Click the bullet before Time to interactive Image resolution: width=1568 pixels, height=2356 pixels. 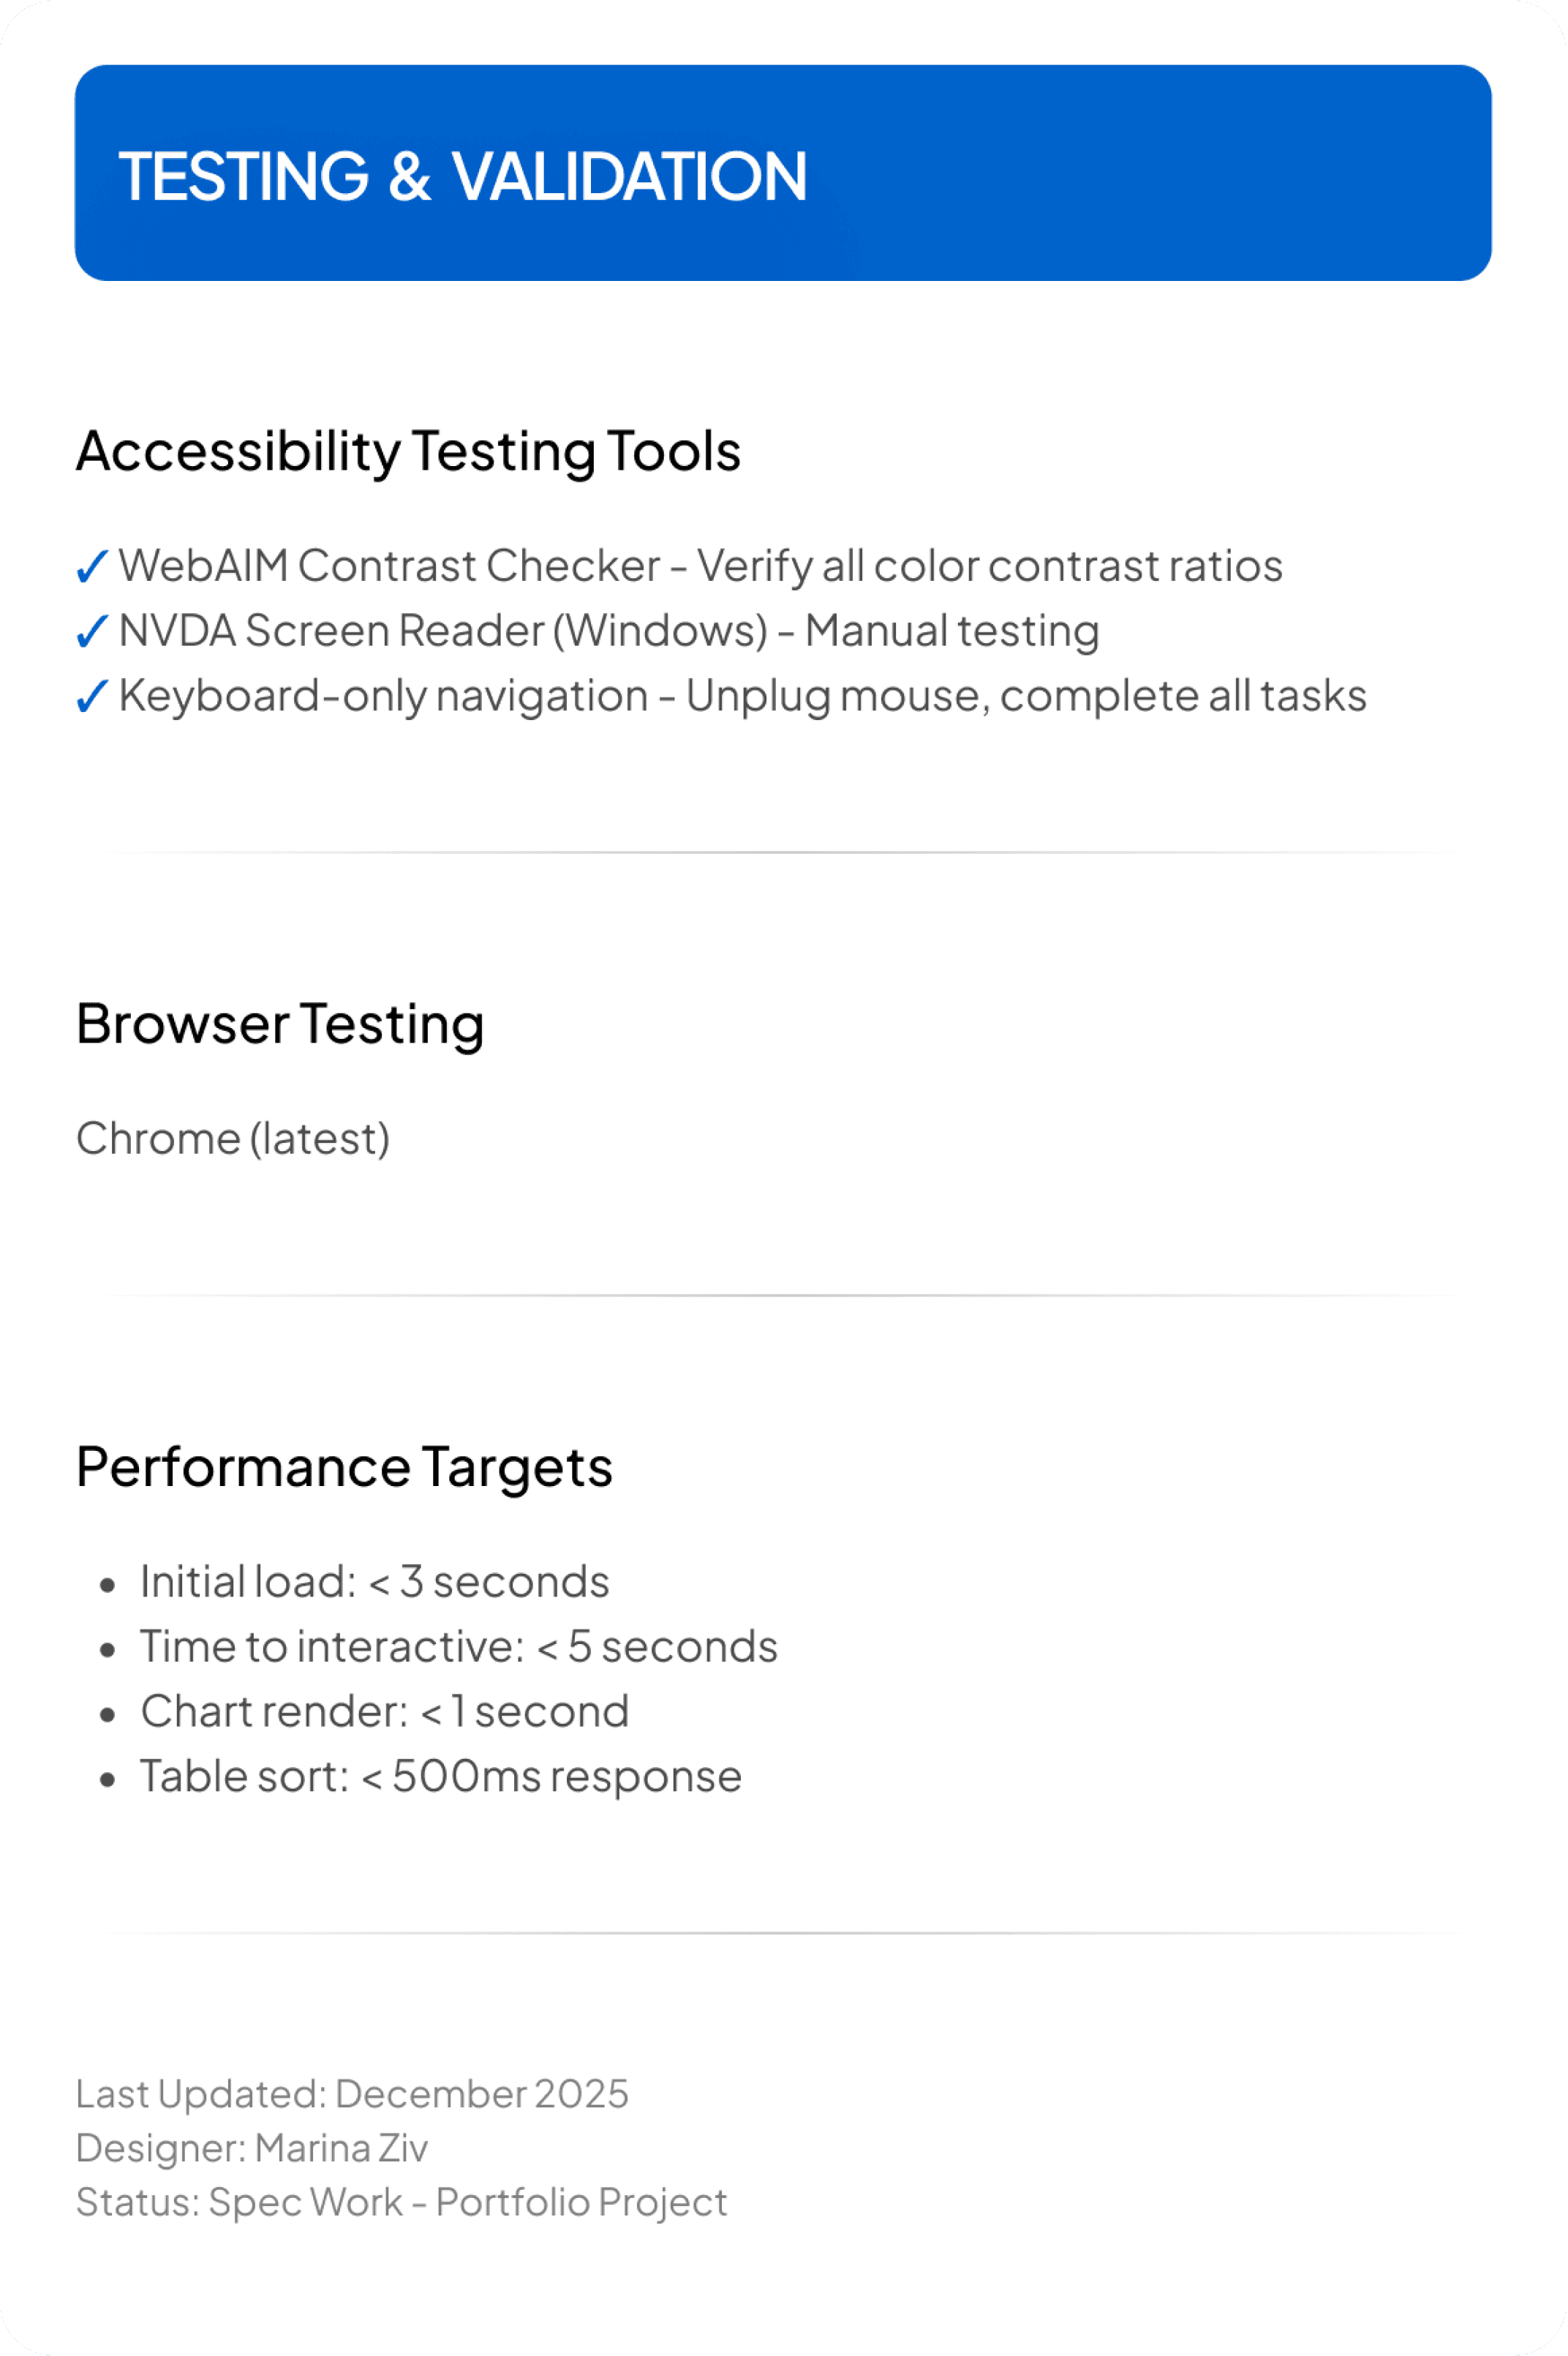(108, 1650)
